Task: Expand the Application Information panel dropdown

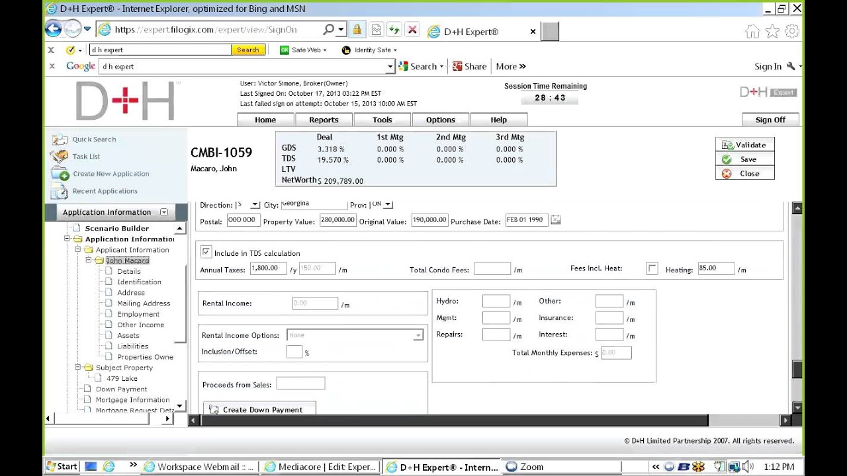Action: [x=164, y=212]
